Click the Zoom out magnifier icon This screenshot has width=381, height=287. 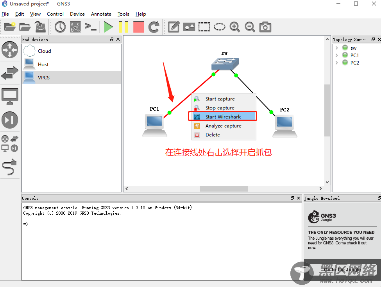coord(250,27)
